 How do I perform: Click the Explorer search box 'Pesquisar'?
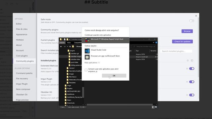pyautogui.click(x=144, y=47)
